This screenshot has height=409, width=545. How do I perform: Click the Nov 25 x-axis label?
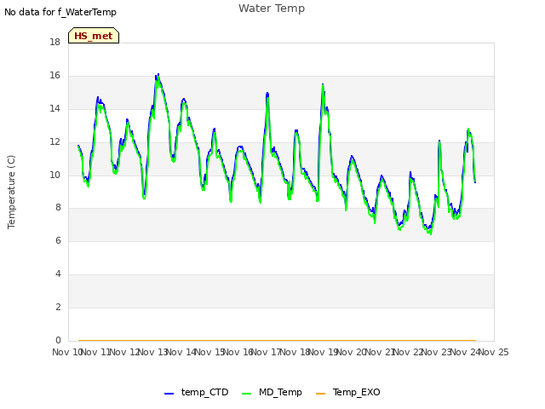494,352
